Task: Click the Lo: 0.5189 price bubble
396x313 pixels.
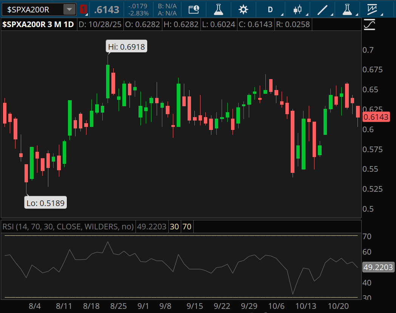Action: point(45,203)
